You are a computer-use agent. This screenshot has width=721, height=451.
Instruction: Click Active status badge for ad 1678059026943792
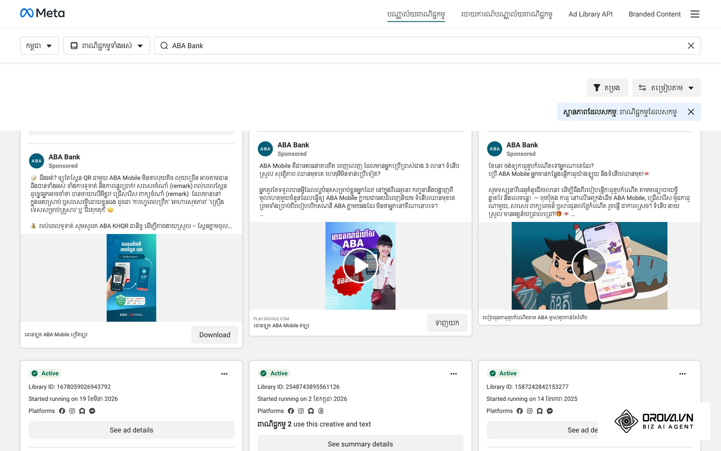coord(45,373)
